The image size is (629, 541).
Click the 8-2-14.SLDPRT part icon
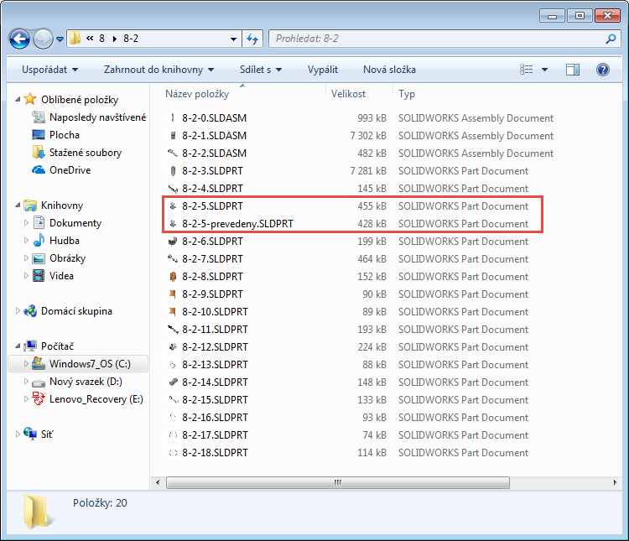point(173,382)
